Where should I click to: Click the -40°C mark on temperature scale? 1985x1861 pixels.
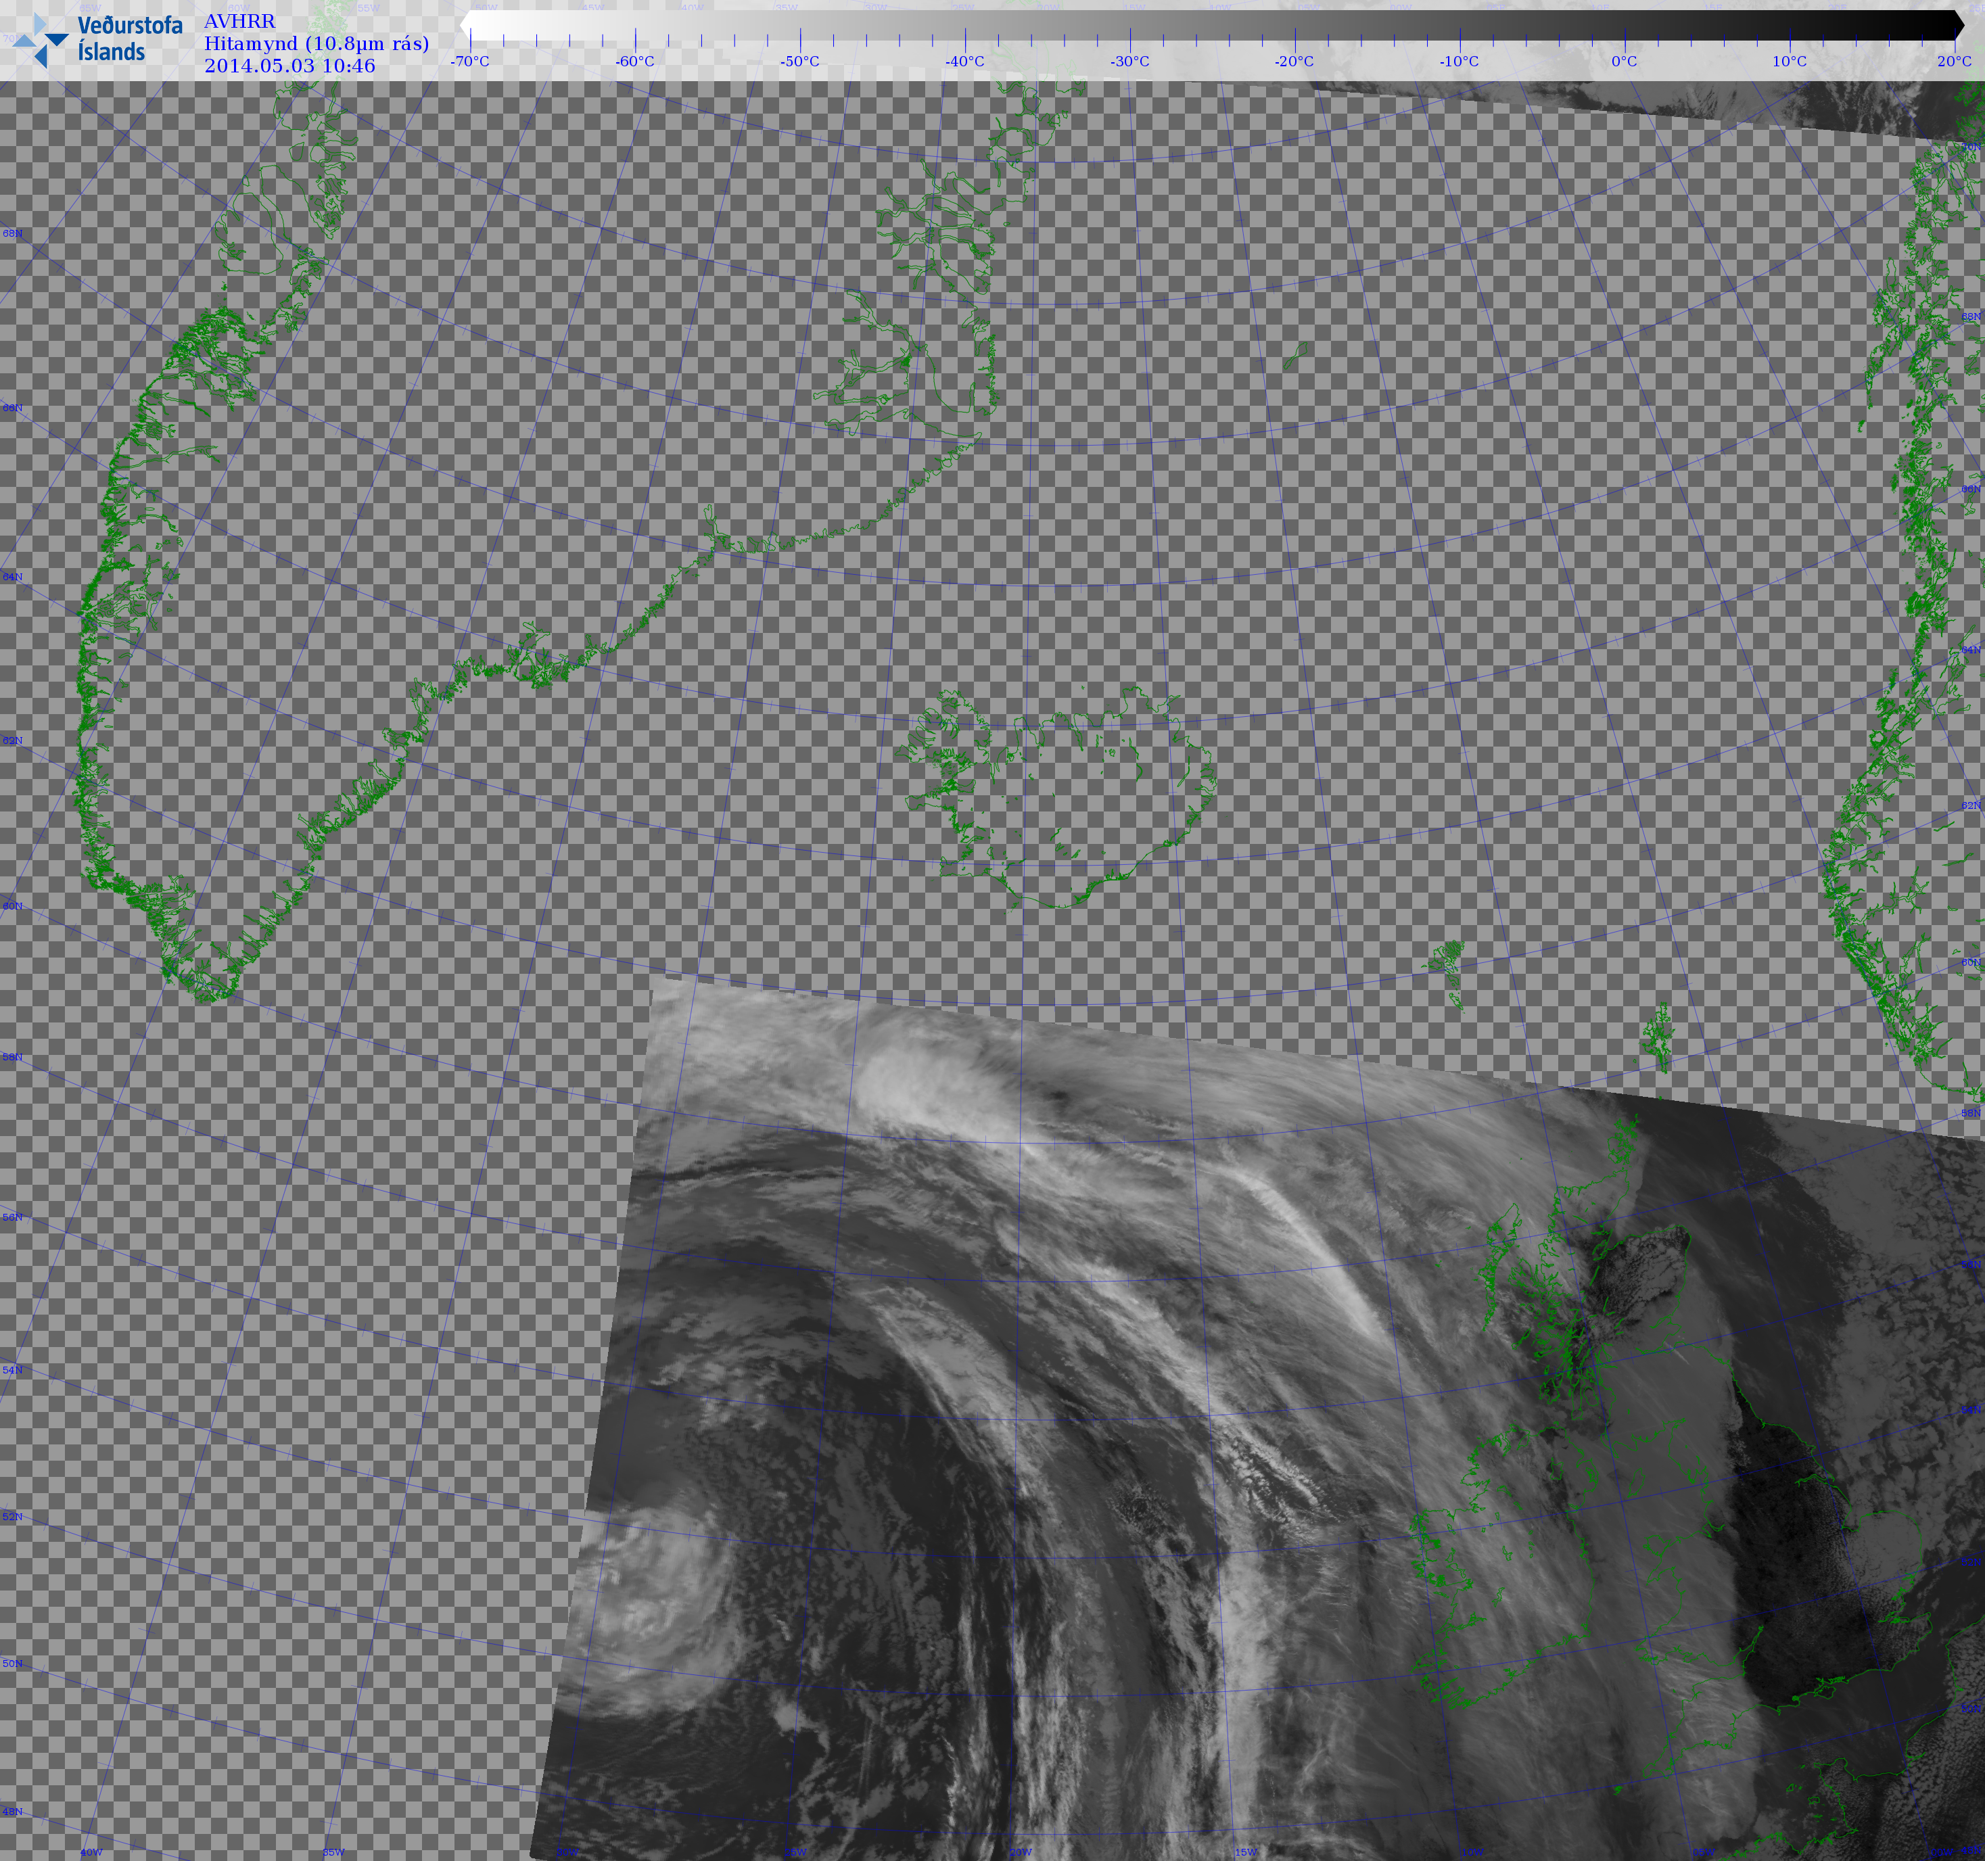coord(964,62)
